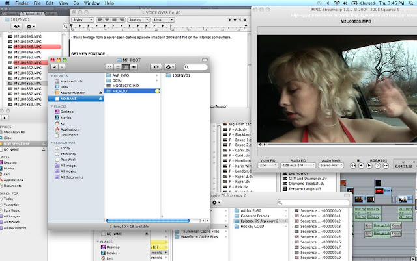Switch MP_ROOT window to list view
The image size is (417, 261).
tap(117, 68)
